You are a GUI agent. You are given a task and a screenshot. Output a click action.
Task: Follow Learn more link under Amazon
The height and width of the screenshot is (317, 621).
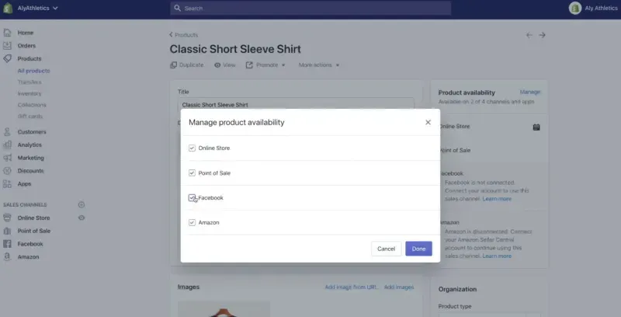[497, 256]
